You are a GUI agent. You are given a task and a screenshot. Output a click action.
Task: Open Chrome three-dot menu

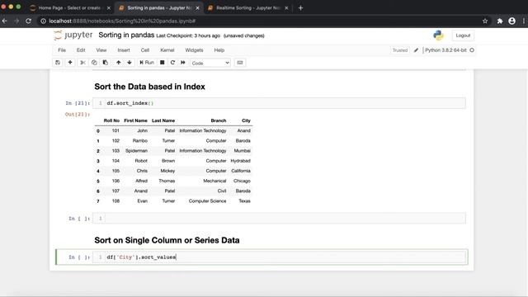coord(524,21)
